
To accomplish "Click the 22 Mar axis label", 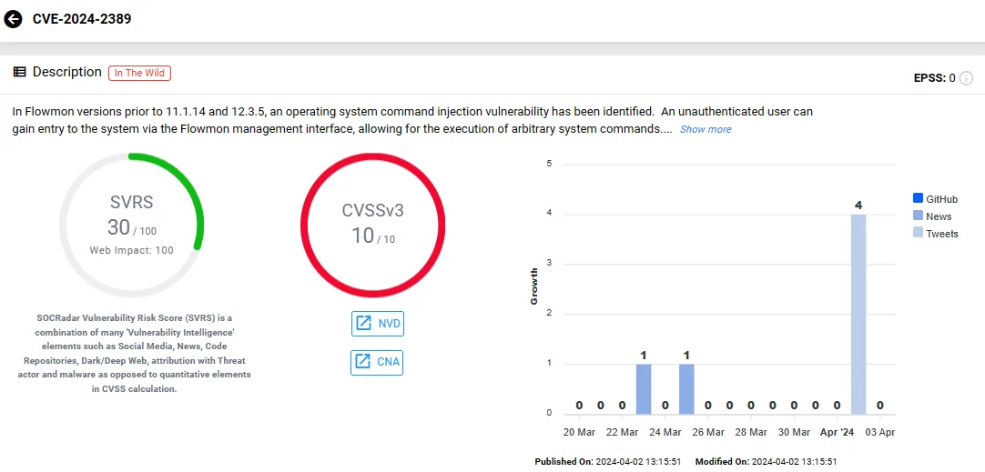I will (622, 433).
